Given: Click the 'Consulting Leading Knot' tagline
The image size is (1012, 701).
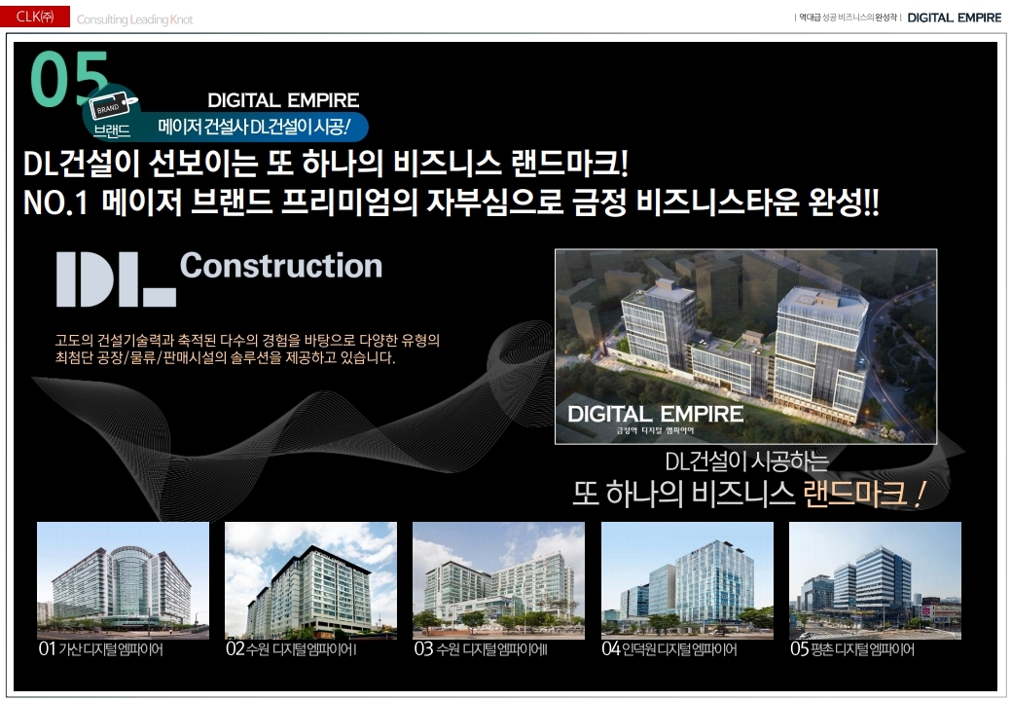Looking at the screenshot, I should [x=134, y=19].
